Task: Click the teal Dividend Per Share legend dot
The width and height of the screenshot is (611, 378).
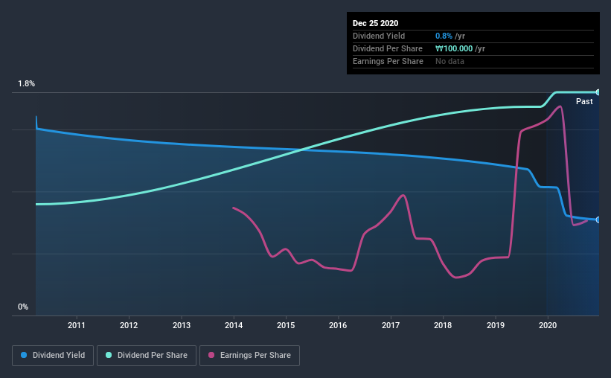Action: (x=109, y=355)
